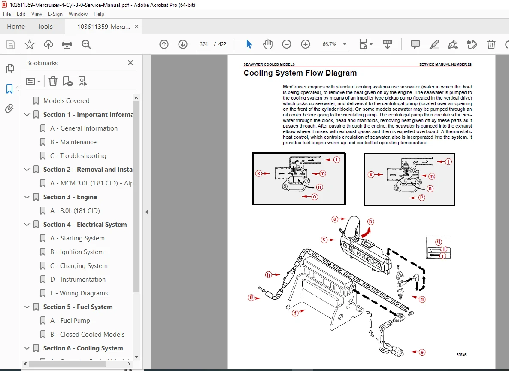
Task: Select the Highlight text tool
Action: coord(434,44)
